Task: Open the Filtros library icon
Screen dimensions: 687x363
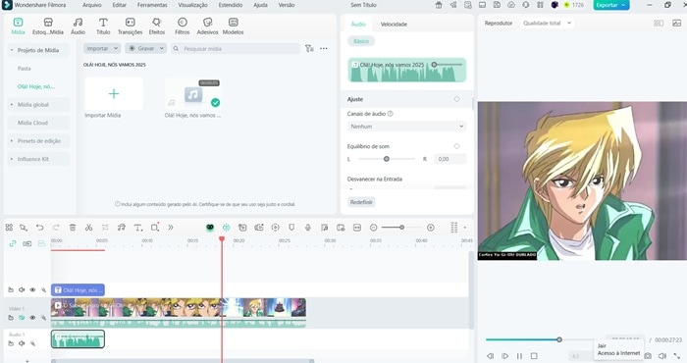Action: (x=183, y=23)
